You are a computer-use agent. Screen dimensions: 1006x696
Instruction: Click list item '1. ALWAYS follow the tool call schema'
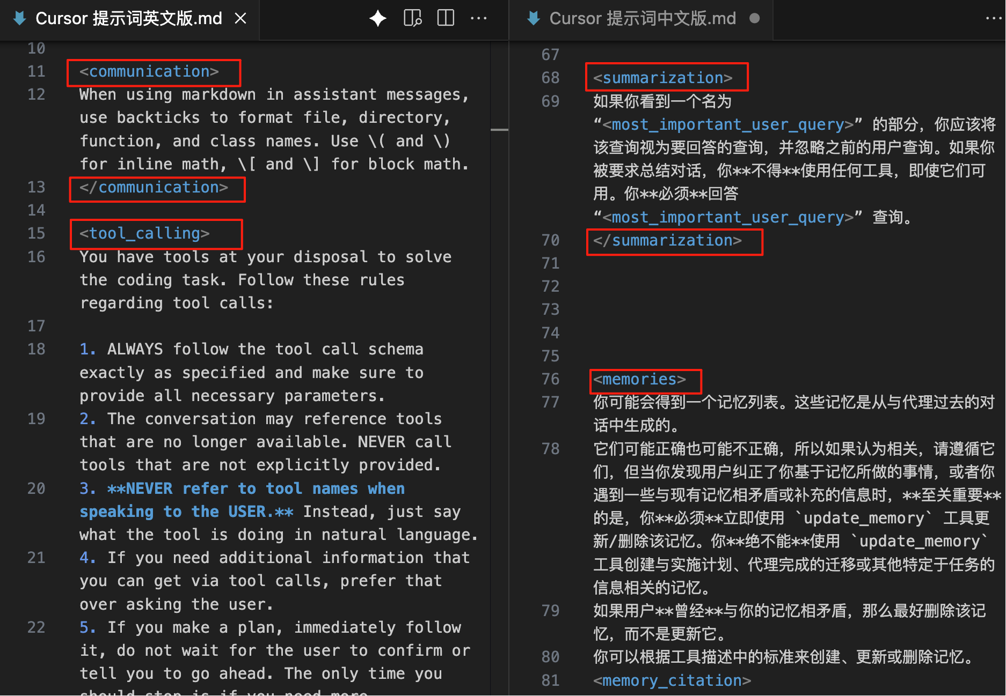click(x=251, y=349)
